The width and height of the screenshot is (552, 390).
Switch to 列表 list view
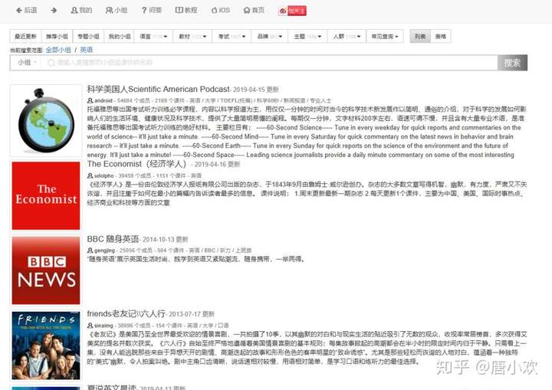420,36
